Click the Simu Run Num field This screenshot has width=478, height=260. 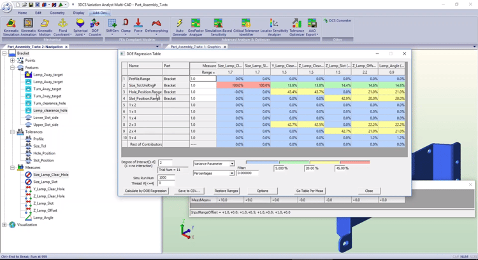click(166, 177)
